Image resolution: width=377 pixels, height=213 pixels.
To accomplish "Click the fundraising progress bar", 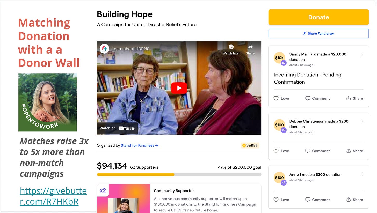I will [179, 175].
